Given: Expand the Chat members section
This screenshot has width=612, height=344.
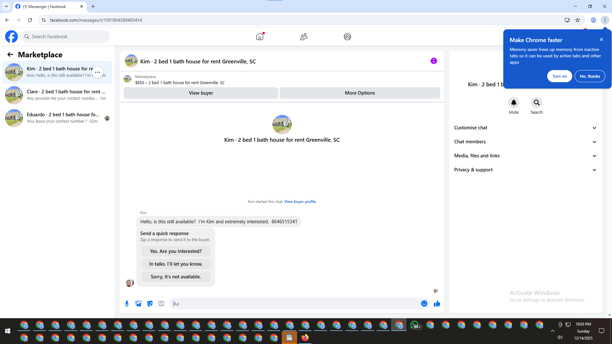Looking at the screenshot, I should pos(525,142).
